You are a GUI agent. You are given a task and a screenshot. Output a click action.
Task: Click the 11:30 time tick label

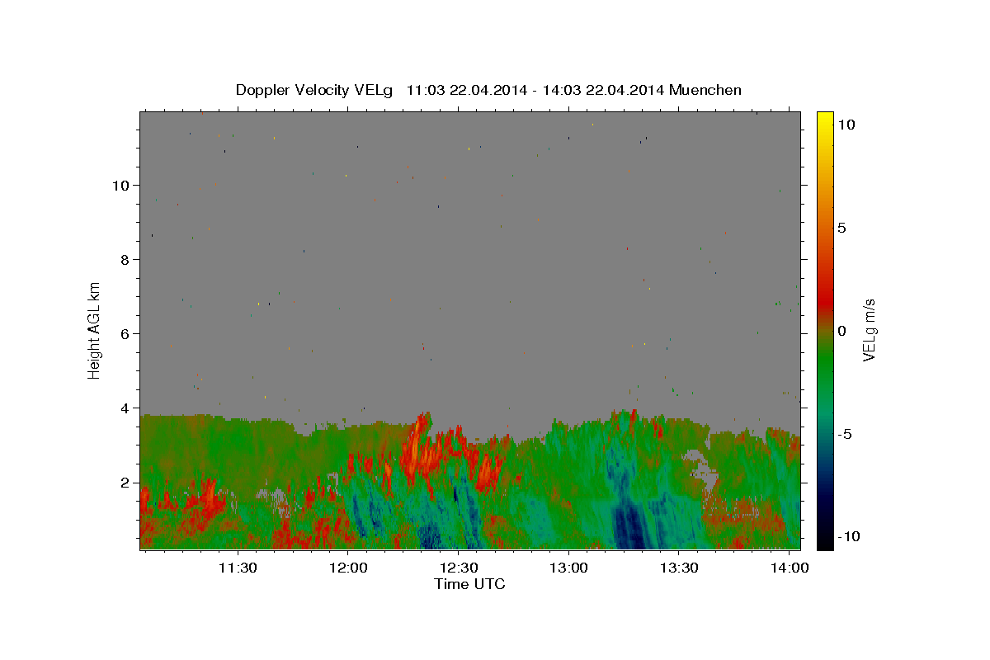(x=238, y=569)
